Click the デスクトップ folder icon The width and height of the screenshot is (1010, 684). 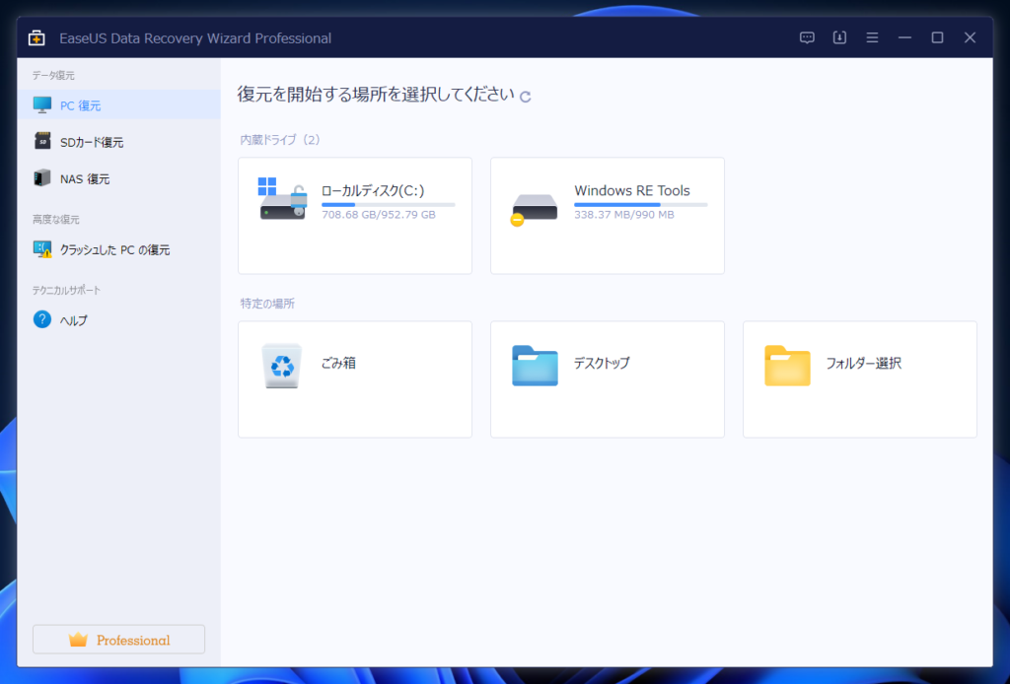[x=535, y=365]
